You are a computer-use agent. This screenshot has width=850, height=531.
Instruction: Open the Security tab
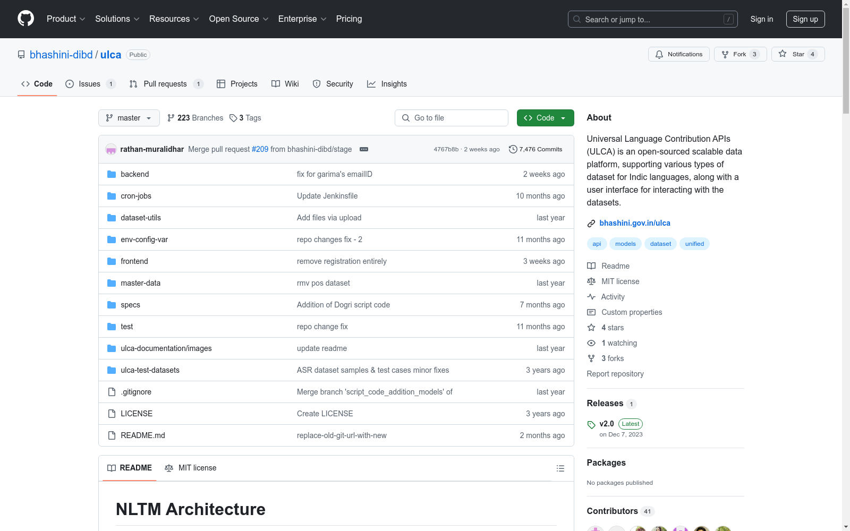333,84
